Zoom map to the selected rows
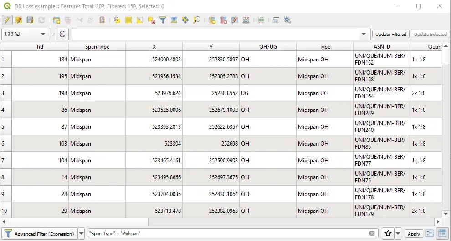The width and height of the screenshot is (451, 241). coord(197,20)
